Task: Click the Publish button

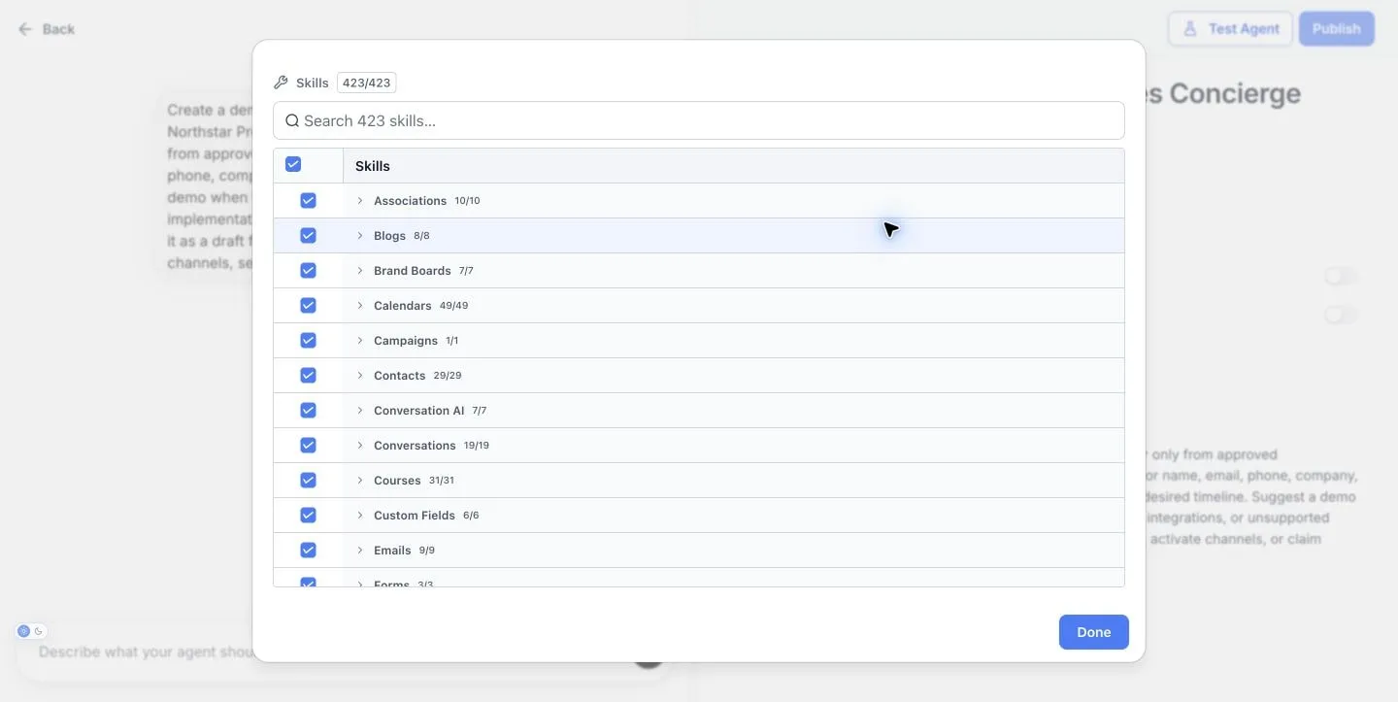Action: pos(1336,29)
